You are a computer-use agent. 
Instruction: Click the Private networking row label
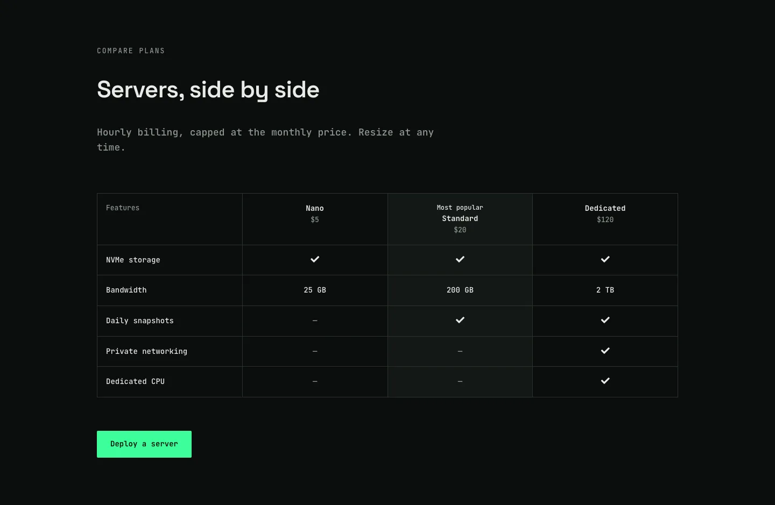146,351
